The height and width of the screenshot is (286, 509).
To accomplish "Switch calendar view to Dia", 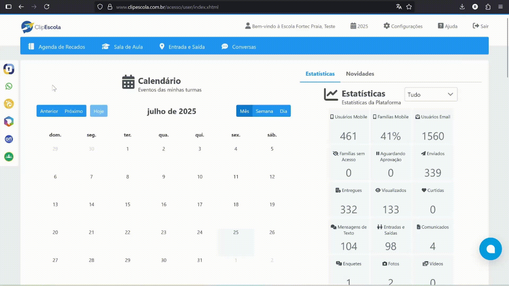I will pos(283,111).
